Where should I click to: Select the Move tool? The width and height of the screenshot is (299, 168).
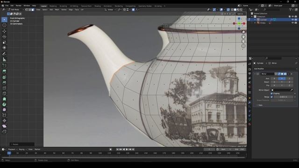pyautogui.click(x=4, y=31)
